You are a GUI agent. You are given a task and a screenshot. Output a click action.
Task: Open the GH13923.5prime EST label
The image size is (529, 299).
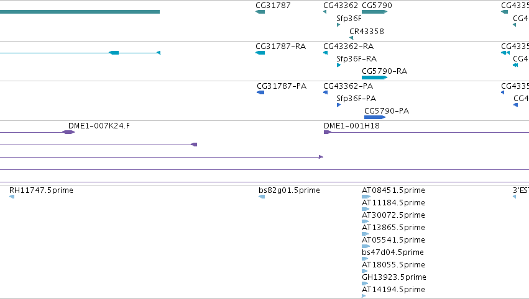[x=394, y=277]
